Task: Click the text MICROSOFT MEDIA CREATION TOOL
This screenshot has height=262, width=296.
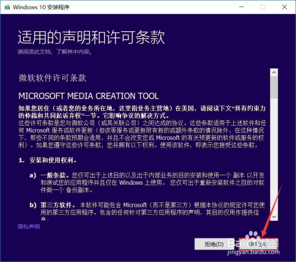Action: pyautogui.click(x=88, y=96)
